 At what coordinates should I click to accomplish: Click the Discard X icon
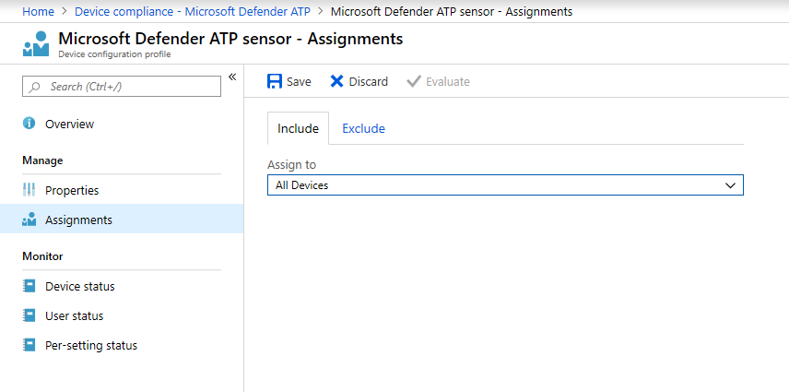(x=337, y=81)
